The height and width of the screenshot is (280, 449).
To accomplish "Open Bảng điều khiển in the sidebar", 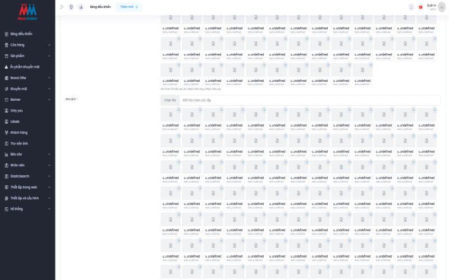I will (21, 34).
